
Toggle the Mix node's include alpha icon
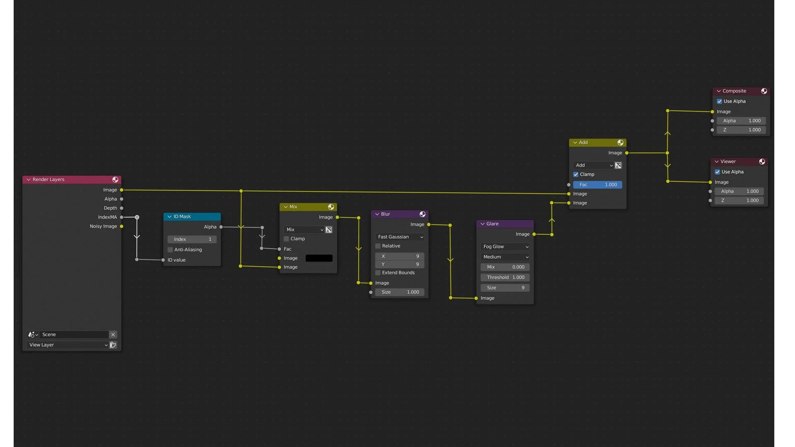pos(329,230)
